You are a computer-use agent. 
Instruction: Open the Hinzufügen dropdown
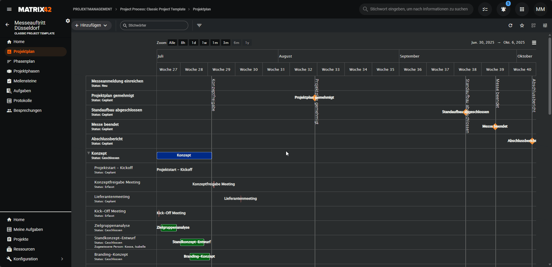pyautogui.click(x=91, y=25)
